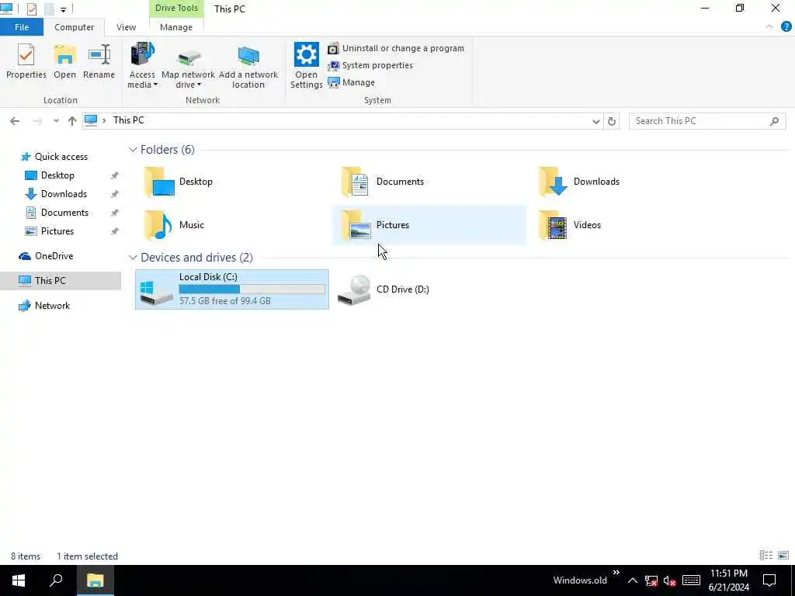Click Uninstall or change a program
This screenshot has width=795, height=596.
(396, 48)
